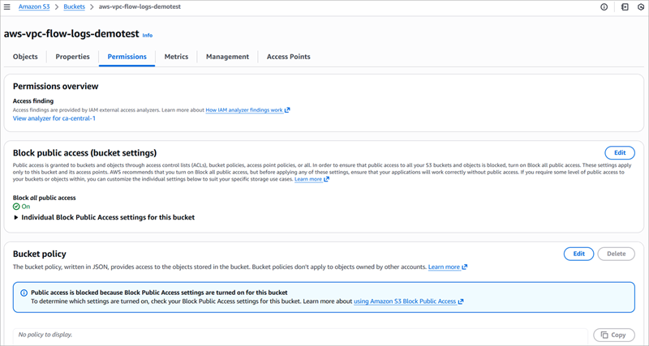Click the Permissions overview heading

(x=55, y=87)
